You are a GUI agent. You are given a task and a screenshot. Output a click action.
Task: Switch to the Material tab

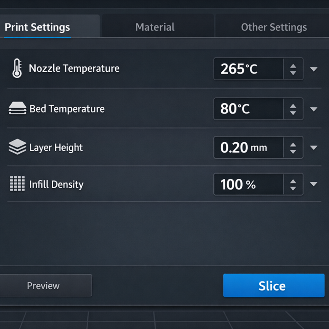[155, 27]
